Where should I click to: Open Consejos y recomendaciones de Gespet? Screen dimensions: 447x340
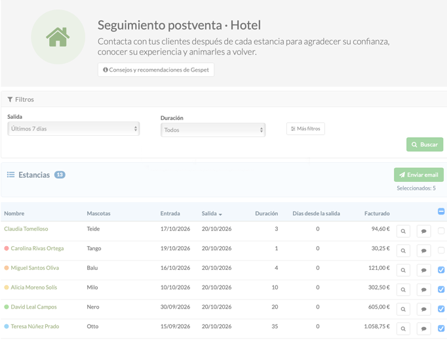click(156, 70)
